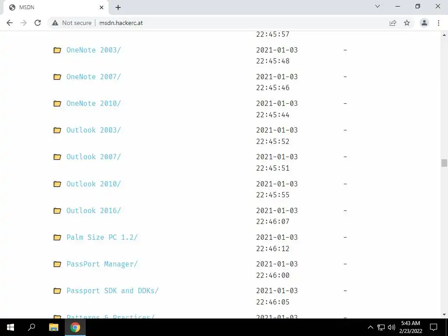Click the timestamp 22:46:05 for Passport SDK
This screenshot has width=448, height=336.
click(x=273, y=302)
